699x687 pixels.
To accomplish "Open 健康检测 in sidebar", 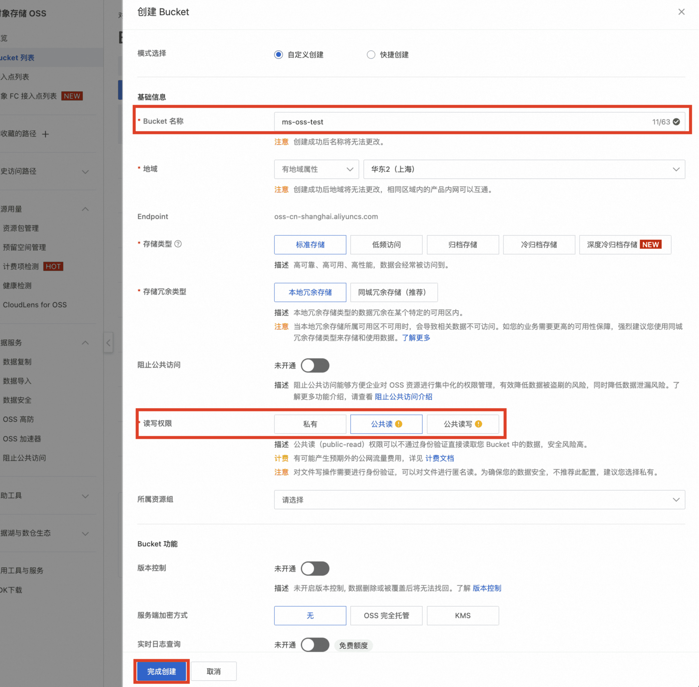I will (x=17, y=285).
